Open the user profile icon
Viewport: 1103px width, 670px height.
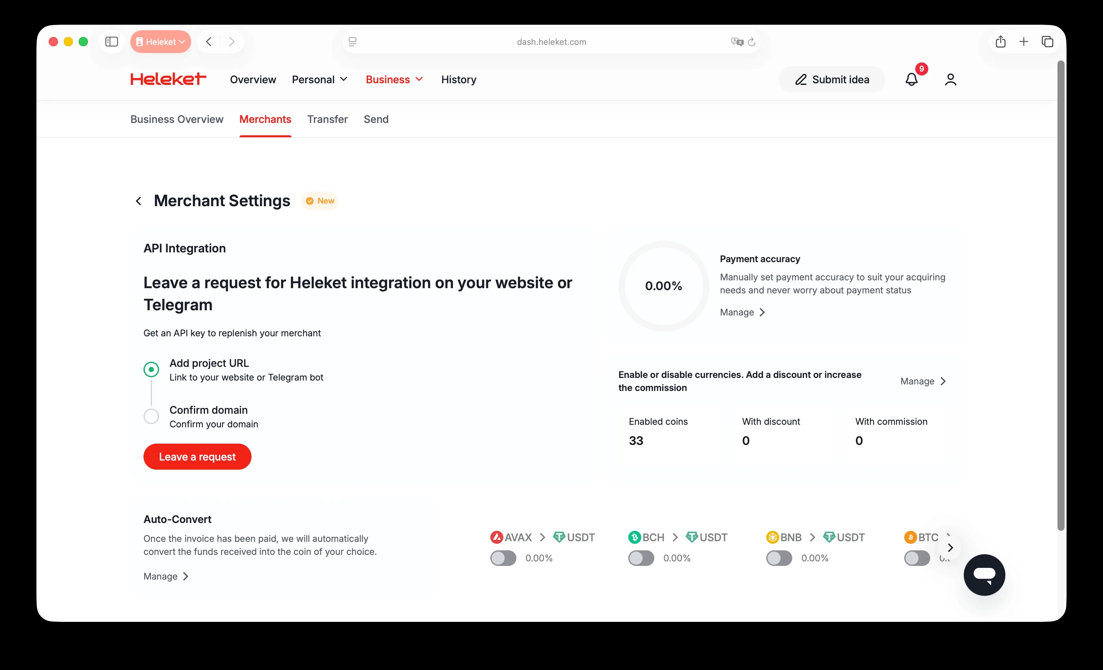[x=950, y=80]
